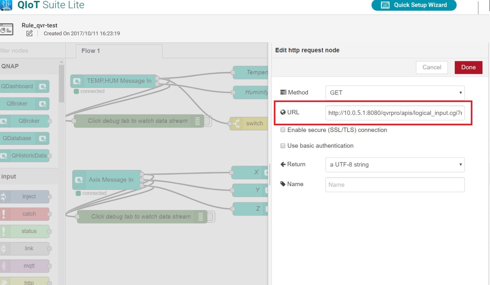Click the Cancel button in edit panel
This screenshot has width=490, height=285.
point(432,67)
